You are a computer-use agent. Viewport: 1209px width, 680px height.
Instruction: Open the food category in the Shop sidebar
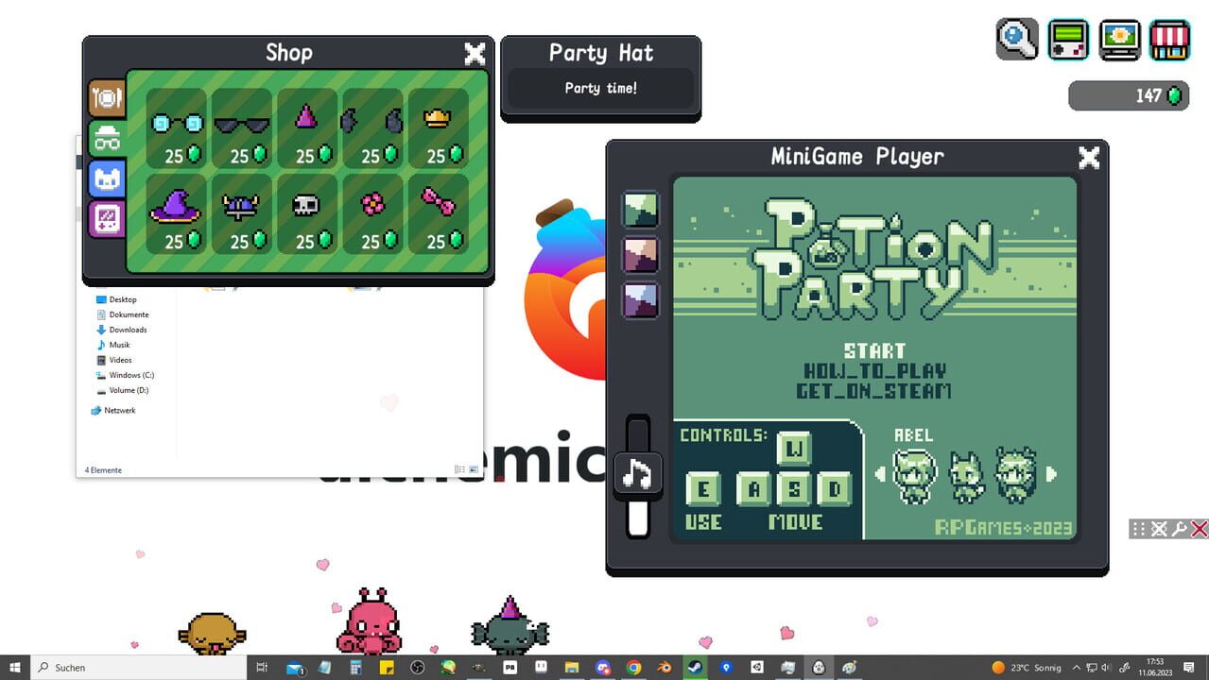tap(107, 97)
